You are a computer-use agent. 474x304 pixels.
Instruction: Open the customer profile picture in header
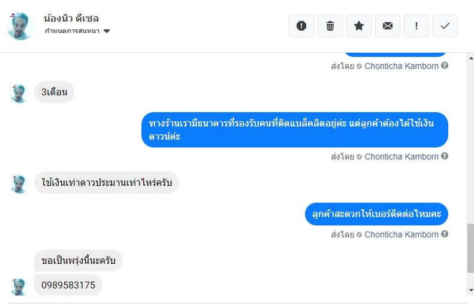coord(21,26)
